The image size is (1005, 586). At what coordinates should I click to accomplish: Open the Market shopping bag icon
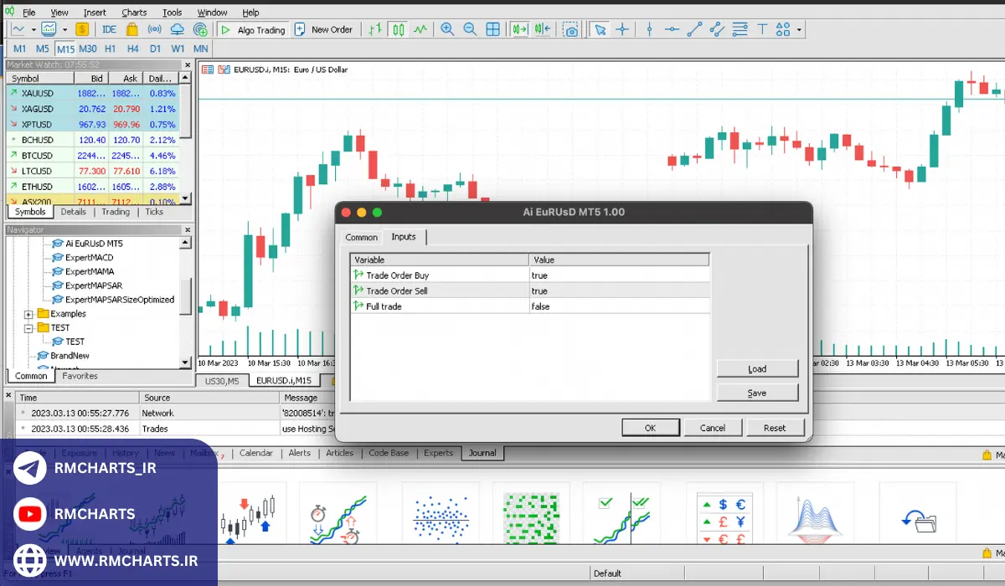click(131, 29)
